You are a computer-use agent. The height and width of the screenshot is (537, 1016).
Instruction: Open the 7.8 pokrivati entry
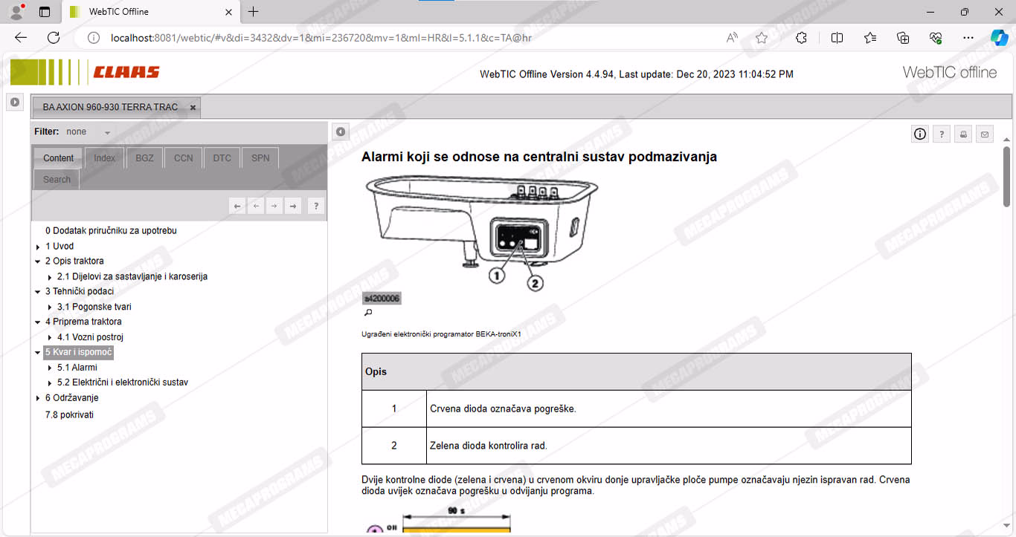click(x=69, y=415)
